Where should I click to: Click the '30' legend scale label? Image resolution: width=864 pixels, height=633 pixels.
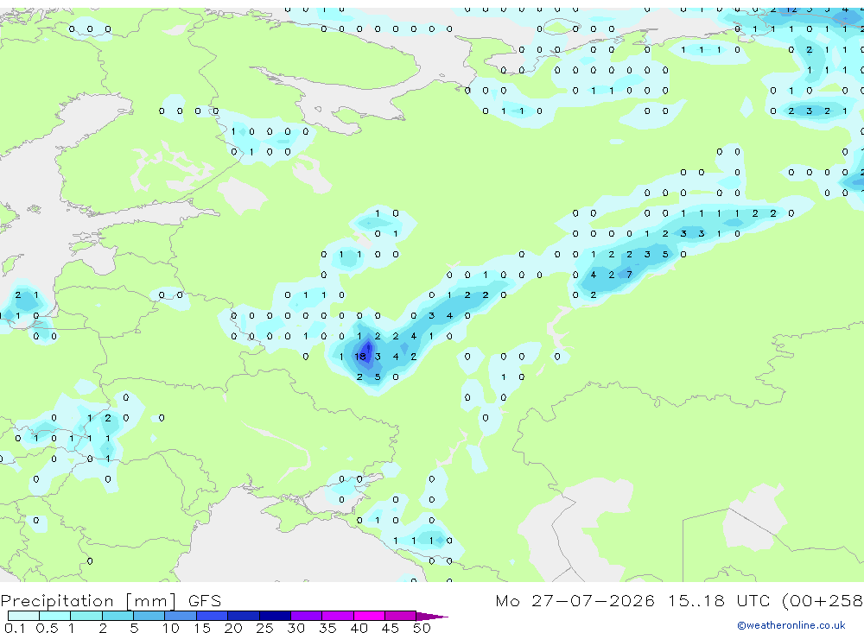[296, 628]
